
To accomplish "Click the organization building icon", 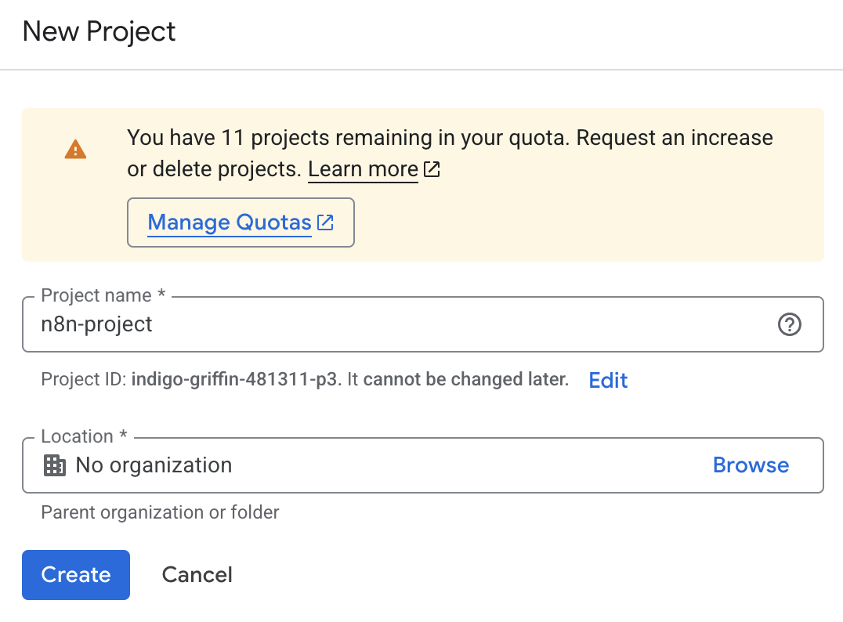I will [x=54, y=465].
